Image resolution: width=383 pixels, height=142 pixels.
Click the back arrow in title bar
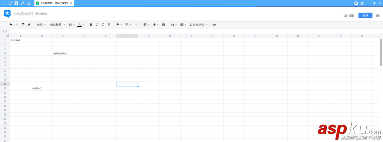[x=4, y=3]
